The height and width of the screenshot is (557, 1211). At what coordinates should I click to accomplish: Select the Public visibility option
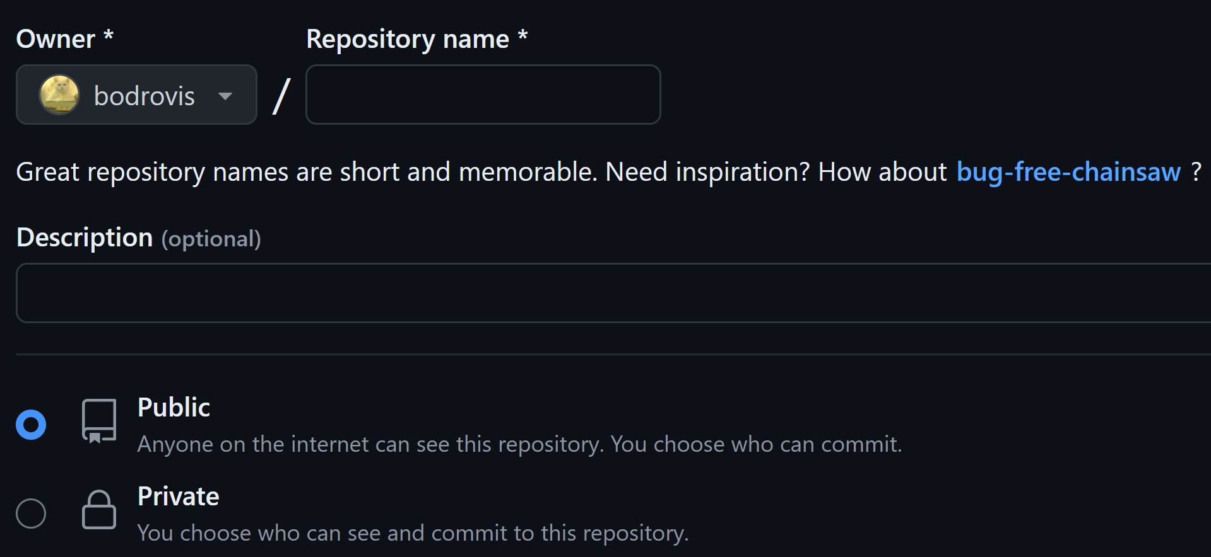click(x=31, y=424)
